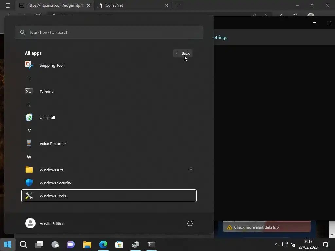Viewport: 335px width, 251px height.
Task: Open Windows Security app
Action: pos(109,183)
